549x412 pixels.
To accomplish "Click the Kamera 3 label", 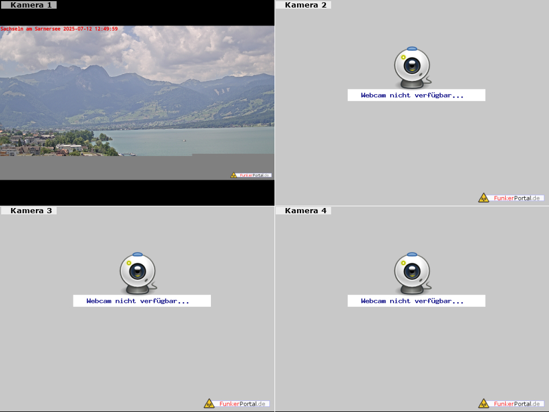I will click(x=28, y=210).
